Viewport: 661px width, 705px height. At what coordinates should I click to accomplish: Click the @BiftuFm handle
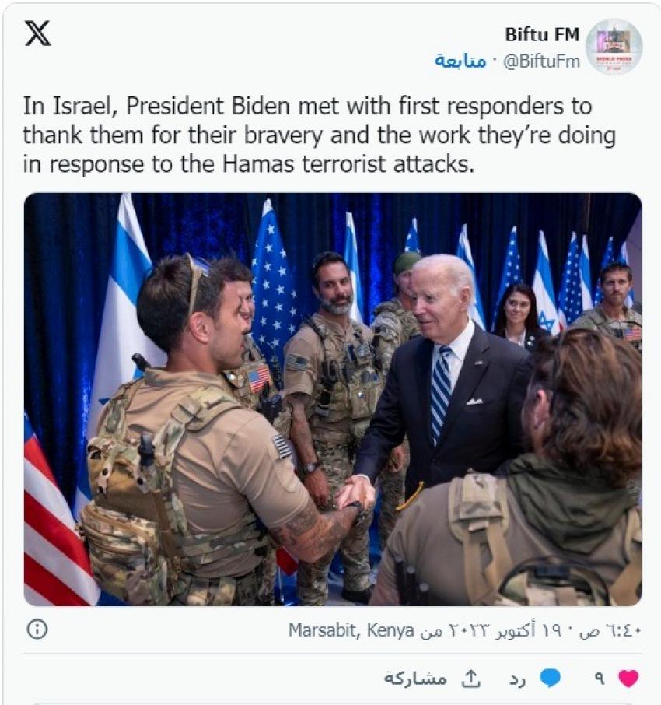click(x=541, y=61)
